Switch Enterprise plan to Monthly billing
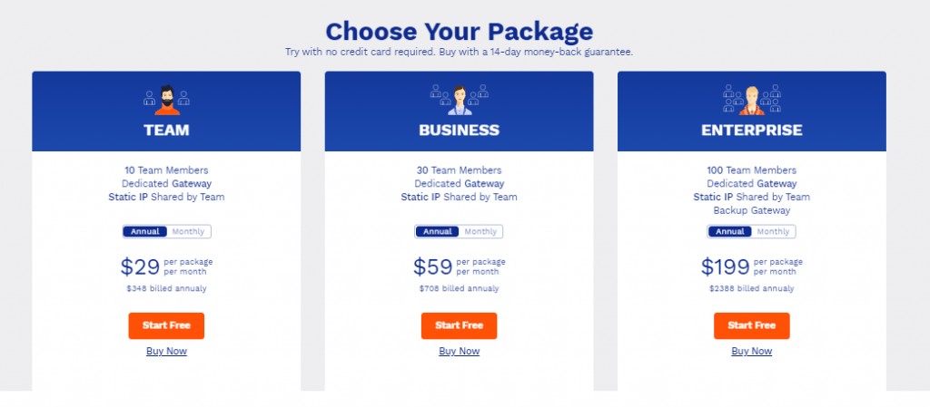Image resolution: width=930 pixels, height=407 pixels. pos(773,231)
